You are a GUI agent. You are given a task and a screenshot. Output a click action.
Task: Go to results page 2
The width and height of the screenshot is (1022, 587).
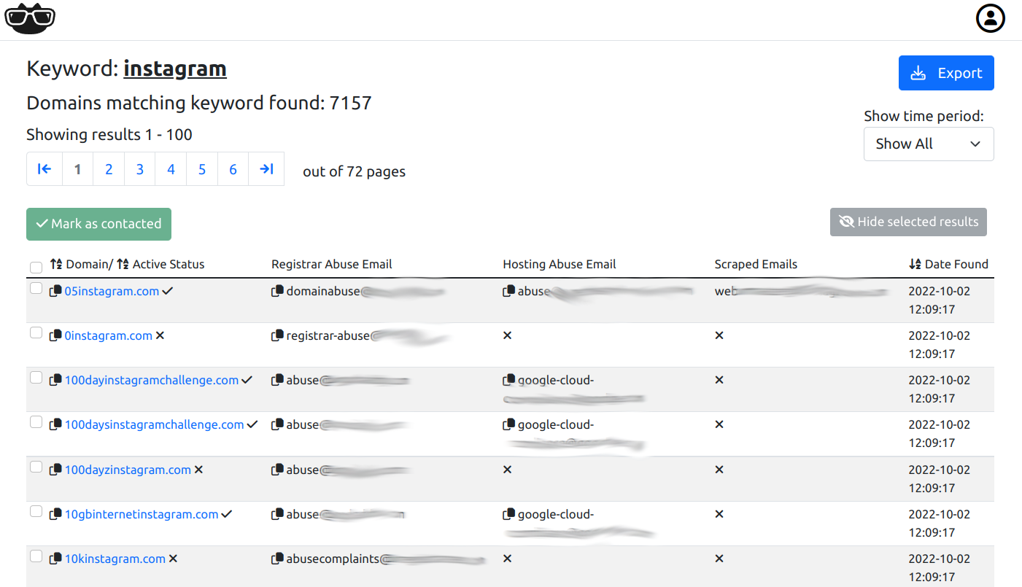109,169
